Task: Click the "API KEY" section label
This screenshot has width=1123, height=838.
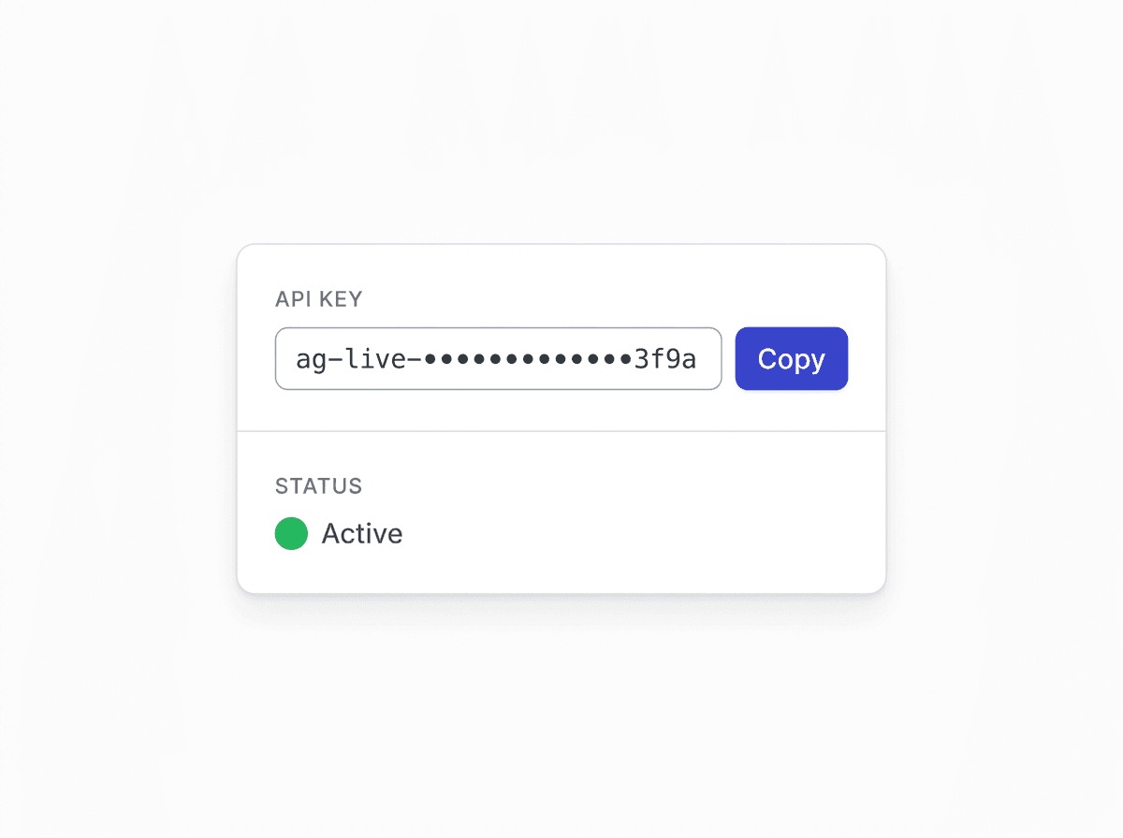Action: pos(318,299)
